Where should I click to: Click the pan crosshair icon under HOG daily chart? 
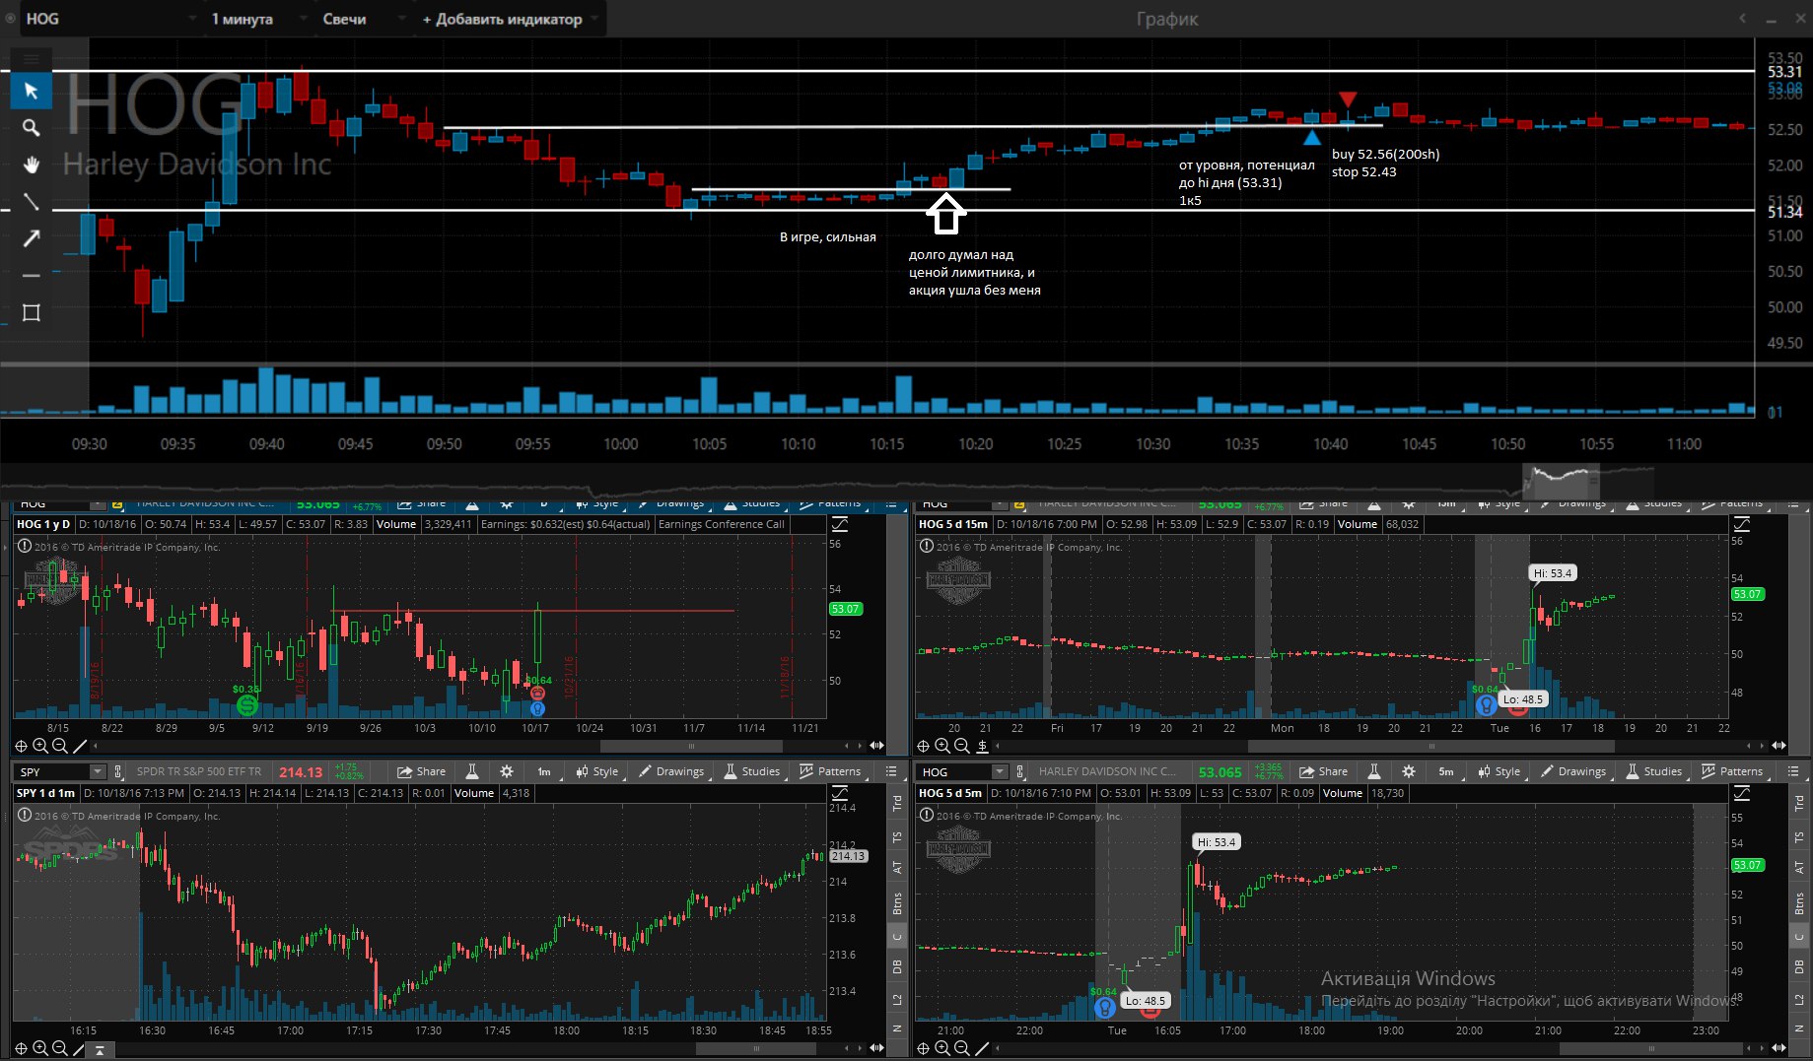[21, 746]
